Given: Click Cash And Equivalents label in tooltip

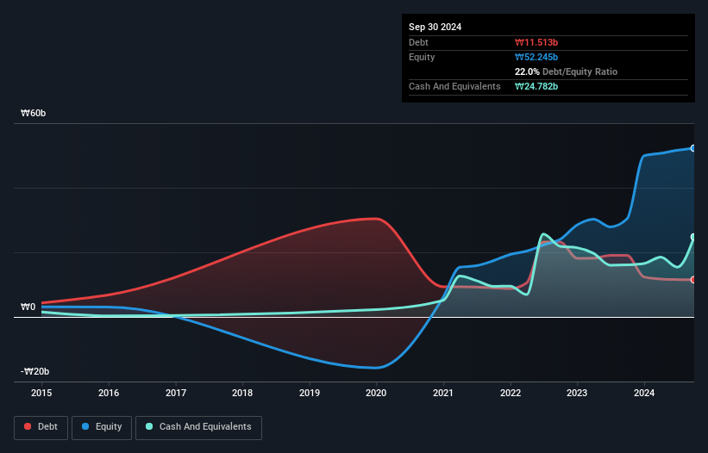Looking at the screenshot, I should pos(454,86).
